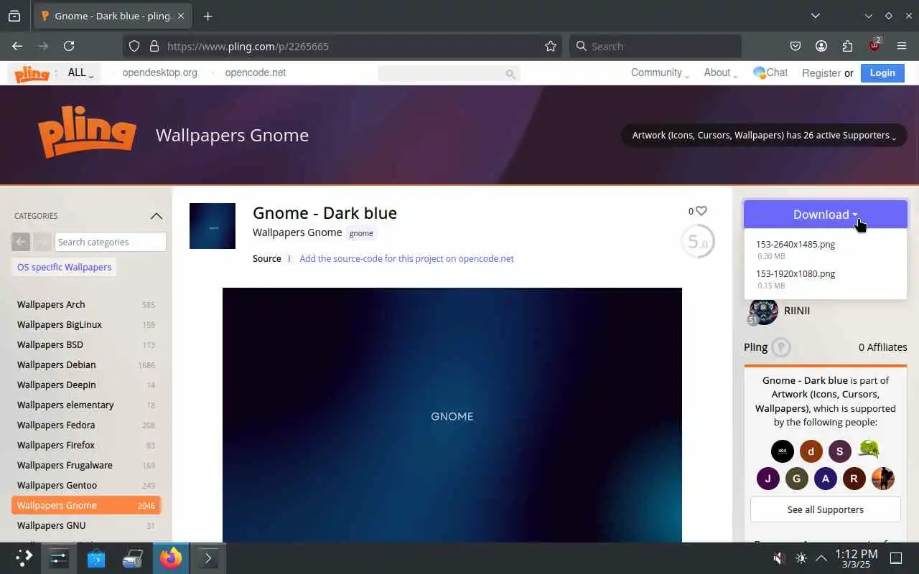Click the OS specific Wallpapers tag
This screenshot has height=574, width=919.
pyautogui.click(x=65, y=267)
